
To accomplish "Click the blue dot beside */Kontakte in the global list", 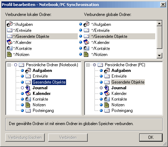I will [81, 48].
